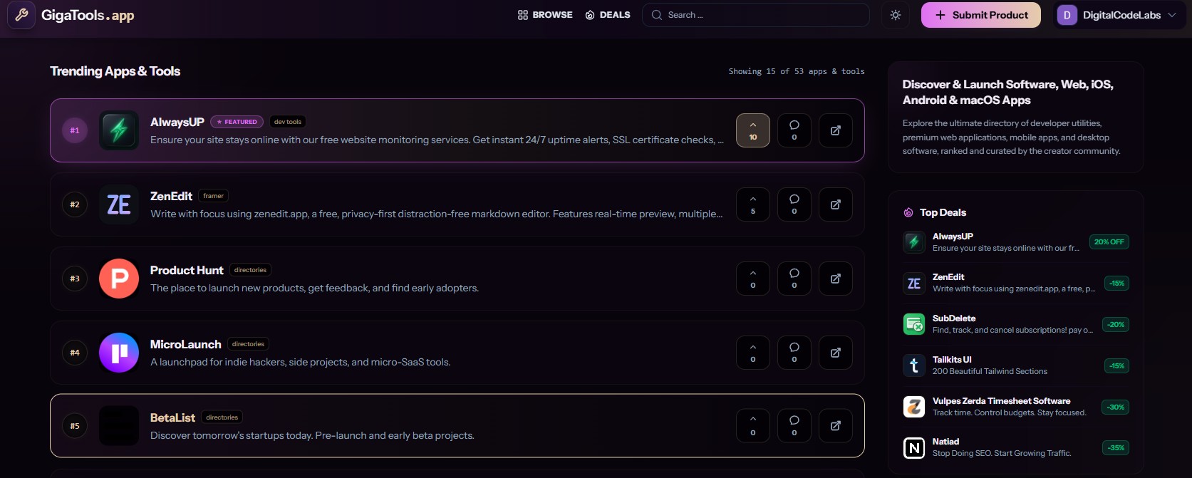The width and height of the screenshot is (1192, 478).
Task: Open Product Hunt external link icon
Action: pos(836,279)
